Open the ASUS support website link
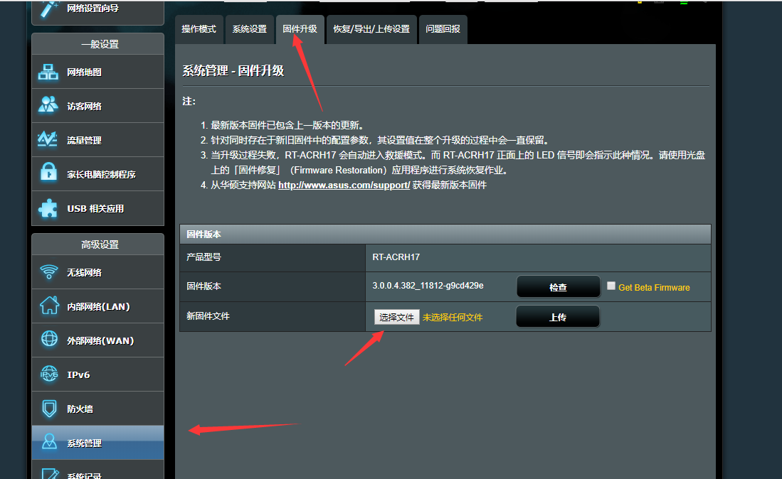The width and height of the screenshot is (782, 479). coord(343,185)
